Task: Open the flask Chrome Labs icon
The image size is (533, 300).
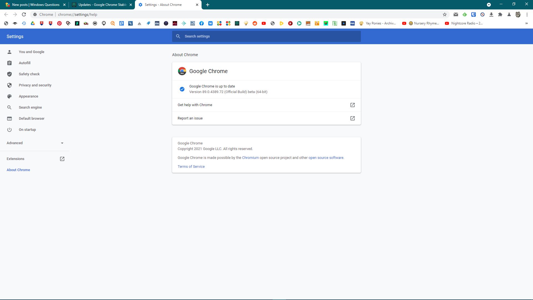Action: [x=509, y=14]
